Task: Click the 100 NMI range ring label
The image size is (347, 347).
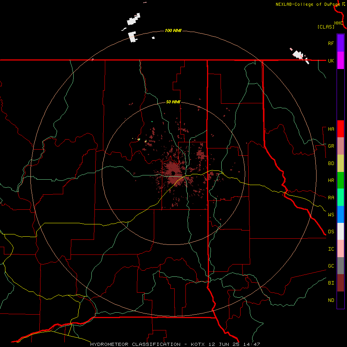Action: point(173,30)
